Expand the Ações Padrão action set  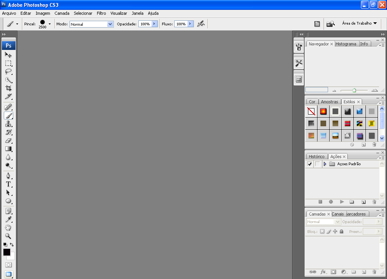(325, 164)
